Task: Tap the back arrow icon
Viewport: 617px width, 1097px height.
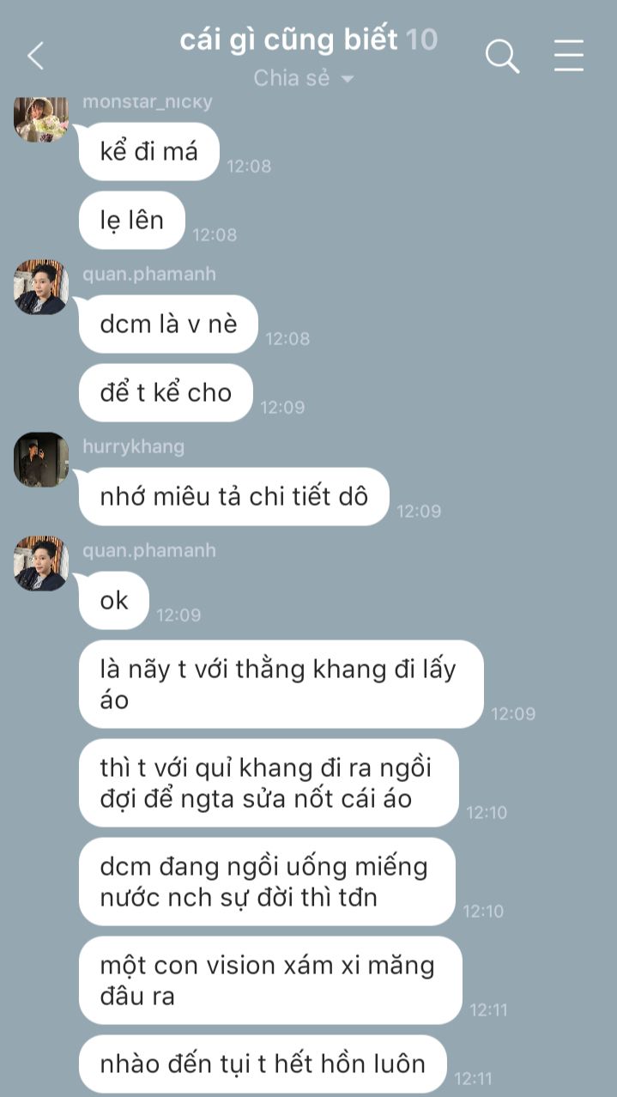Action: 35,57
